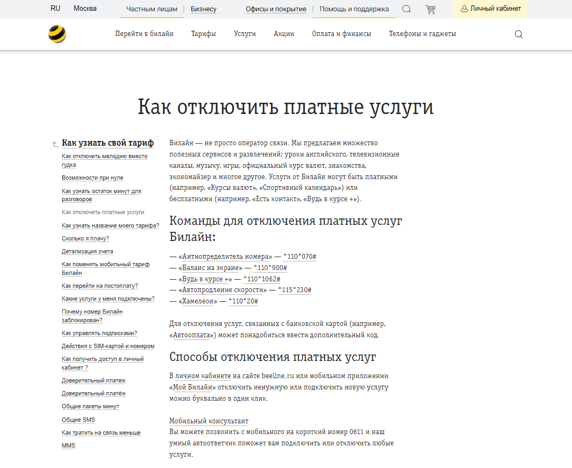Screen dimensions: 572x468
Task: Change location from Москва
Action: [x=85, y=9]
